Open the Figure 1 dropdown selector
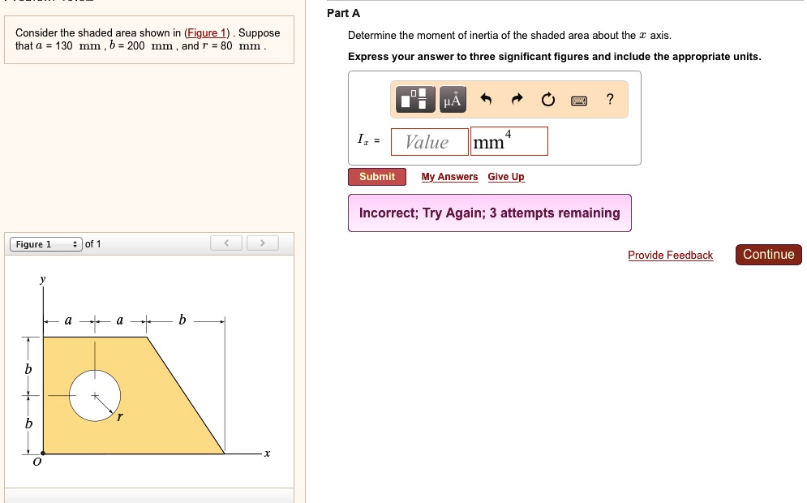This screenshot has width=807, height=503. pos(43,243)
